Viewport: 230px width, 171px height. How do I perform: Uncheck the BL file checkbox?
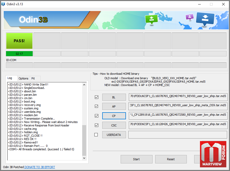[x=96, y=97]
